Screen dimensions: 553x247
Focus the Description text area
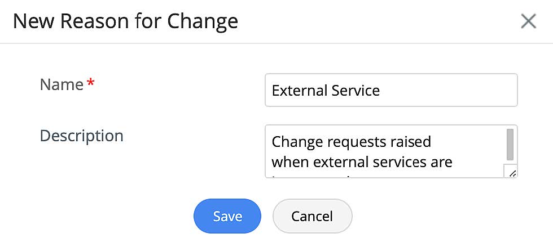[384, 151]
